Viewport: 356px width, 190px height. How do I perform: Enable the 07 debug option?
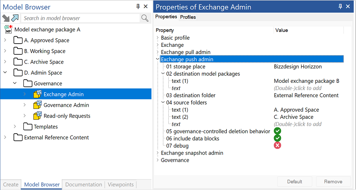(277, 145)
